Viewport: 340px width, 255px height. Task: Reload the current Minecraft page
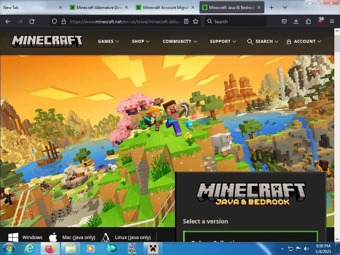coord(32,22)
